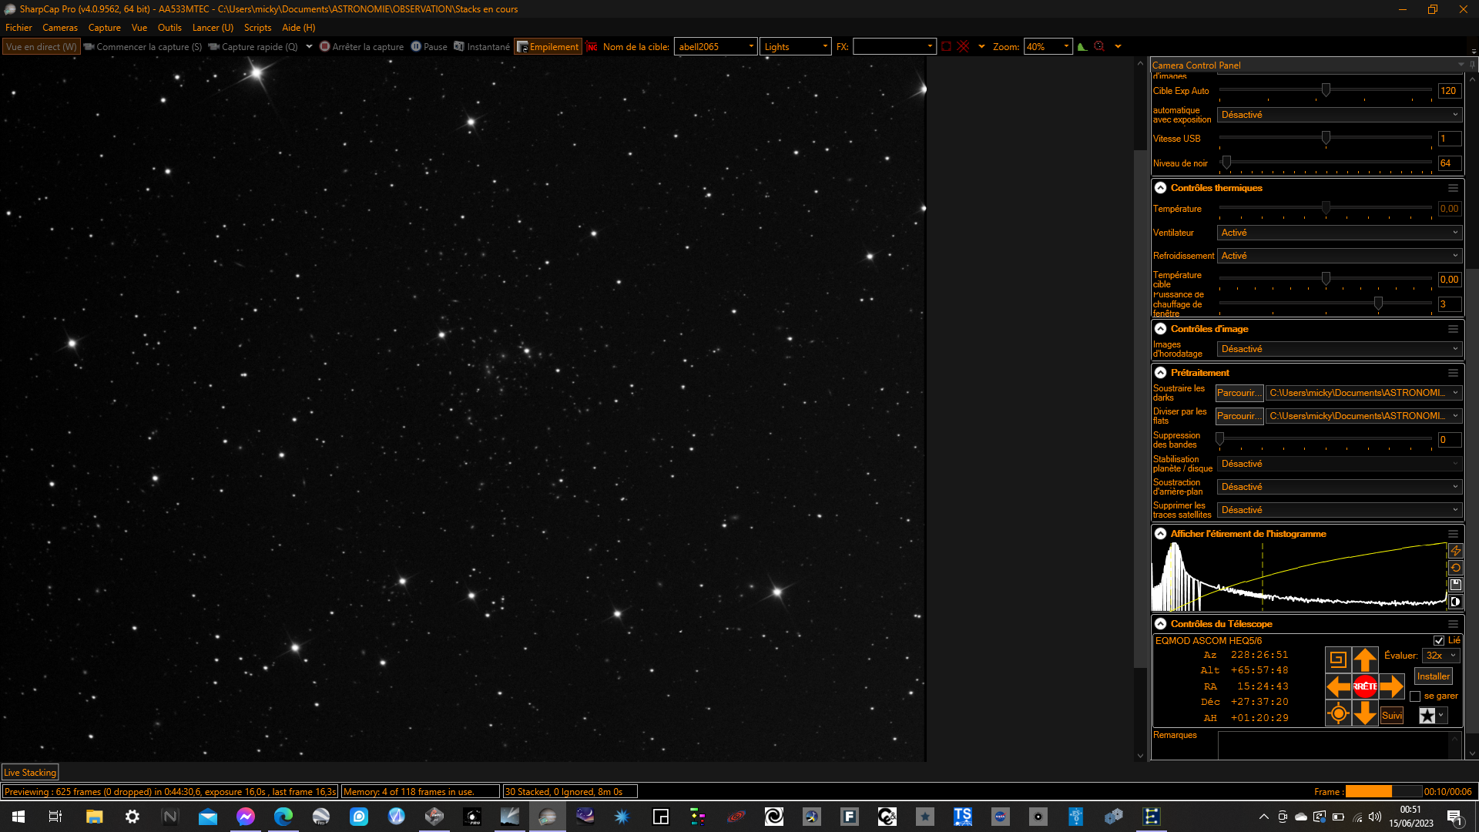Open the Aide (H) menu
1479x832 pixels.
pos(298,27)
